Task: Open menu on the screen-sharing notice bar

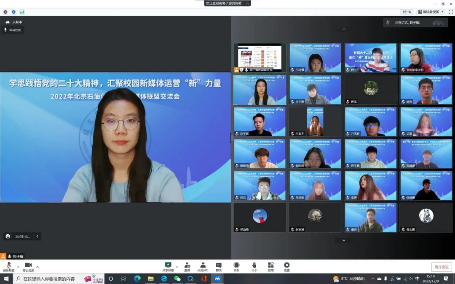Action: coord(248,3)
